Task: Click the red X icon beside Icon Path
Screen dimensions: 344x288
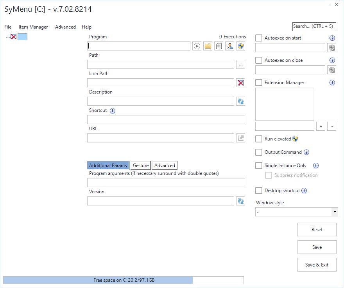Action: coord(241,83)
